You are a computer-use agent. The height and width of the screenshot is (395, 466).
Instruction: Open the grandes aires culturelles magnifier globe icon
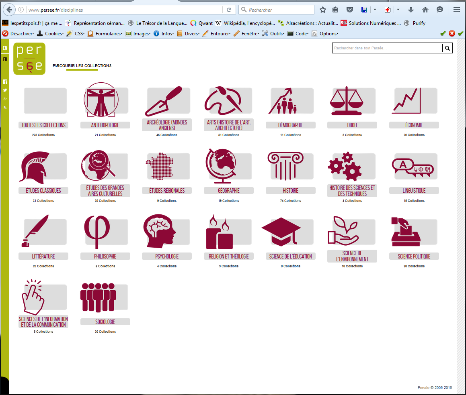(98, 166)
